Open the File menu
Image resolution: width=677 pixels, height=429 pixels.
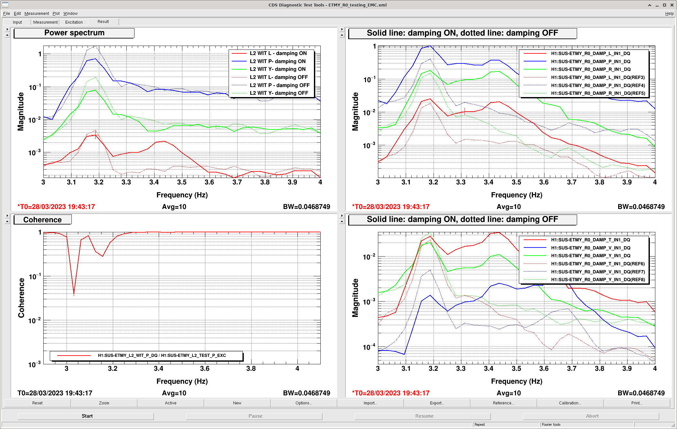(x=6, y=14)
